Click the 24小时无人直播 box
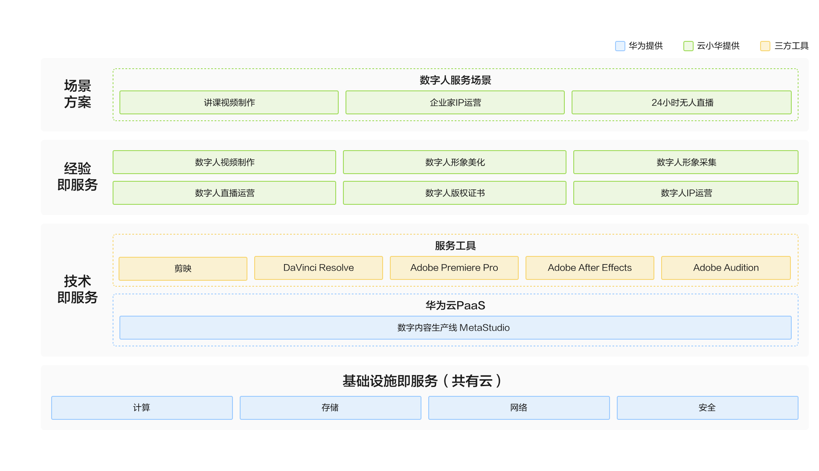This screenshot has height=471, width=819. point(681,102)
